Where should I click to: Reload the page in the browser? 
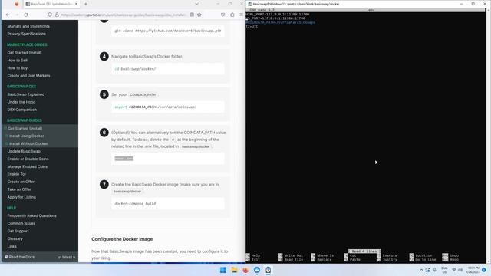point(26,15)
